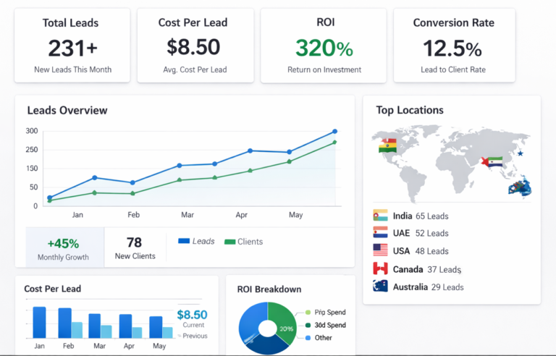Image resolution: width=556 pixels, height=356 pixels.
Task: Click the blue star marker on the map
Action: pos(520,153)
